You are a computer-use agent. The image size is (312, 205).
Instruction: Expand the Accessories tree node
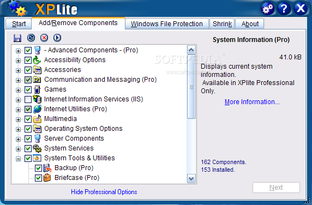pos(18,70)
